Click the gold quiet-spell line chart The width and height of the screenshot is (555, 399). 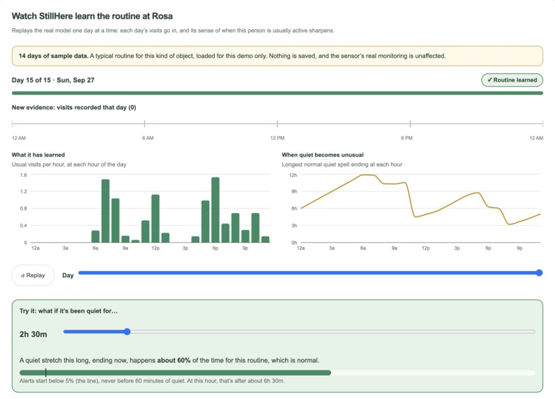pos(420,200)
